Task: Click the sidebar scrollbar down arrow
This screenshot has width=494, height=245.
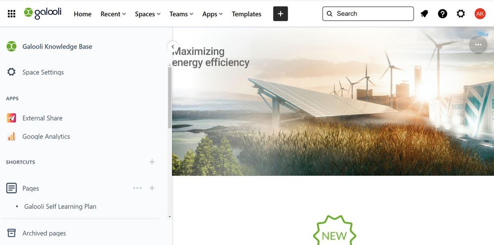Action: tap(170, 217)
